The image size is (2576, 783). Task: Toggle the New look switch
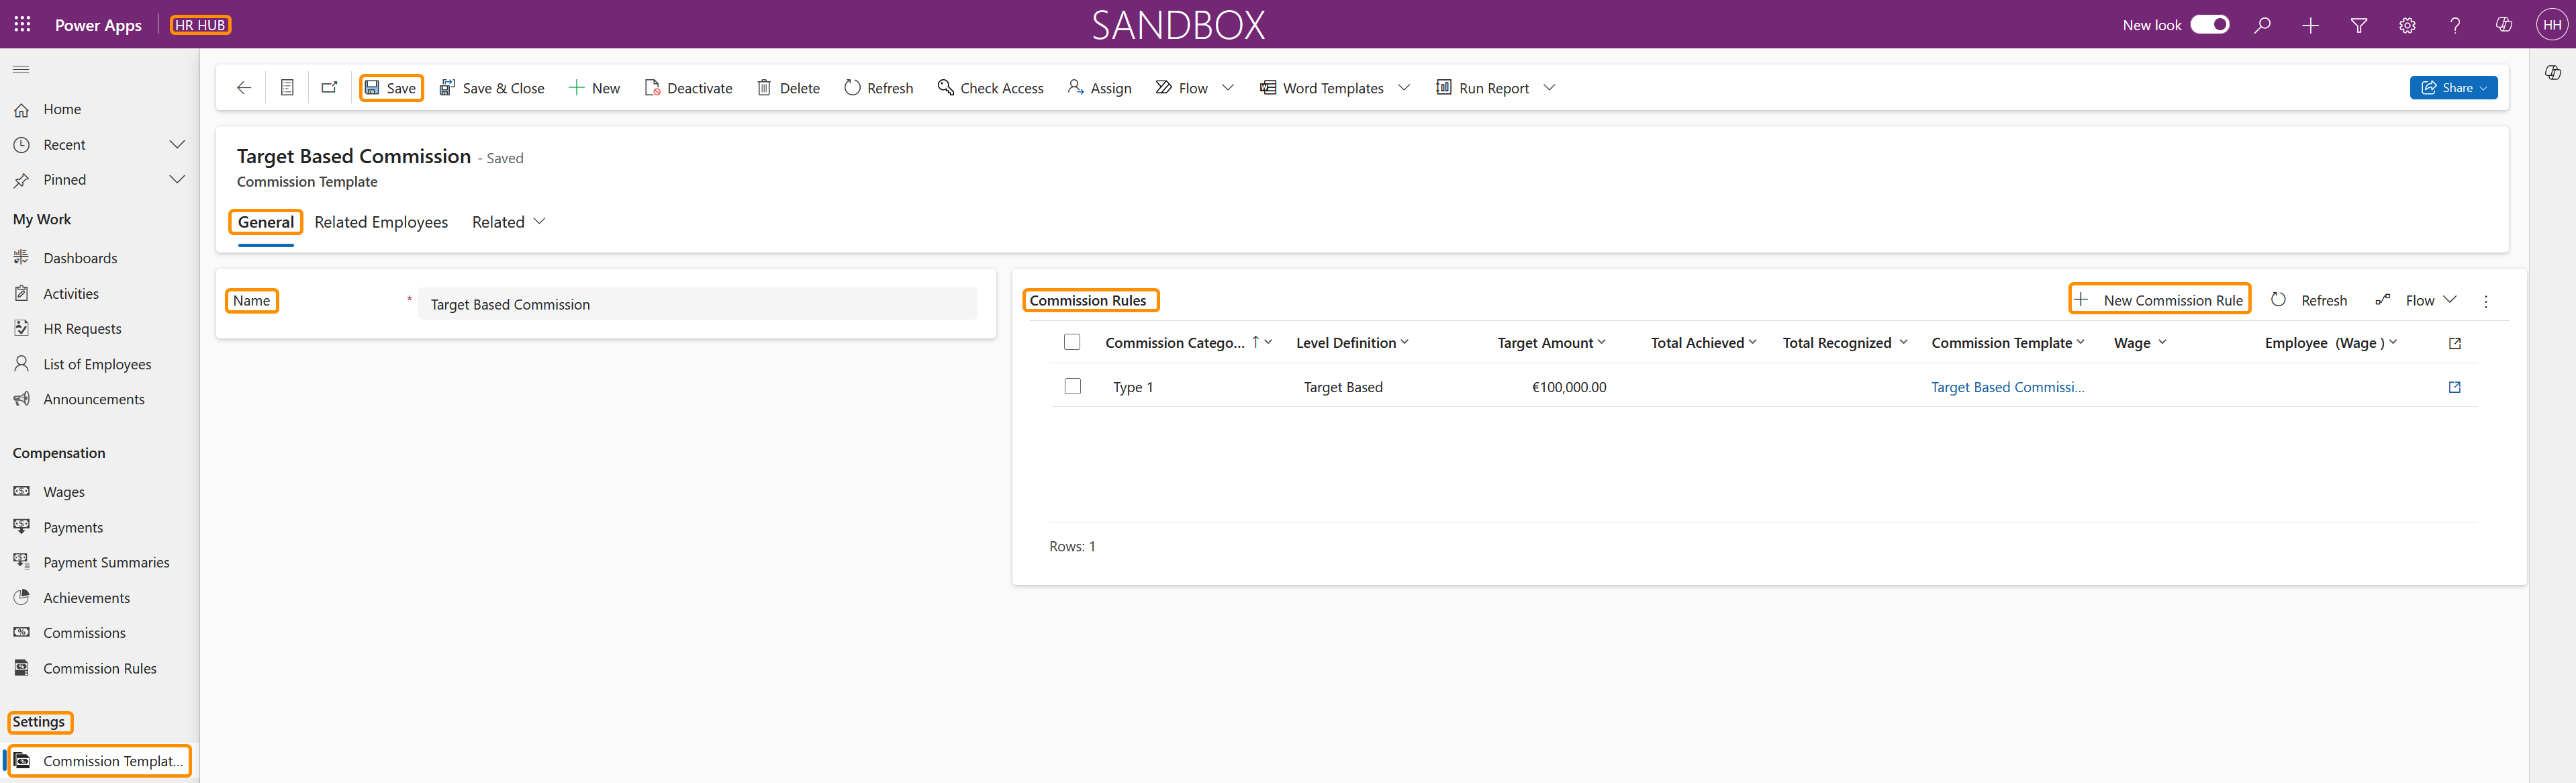(x=2209, y=25)
